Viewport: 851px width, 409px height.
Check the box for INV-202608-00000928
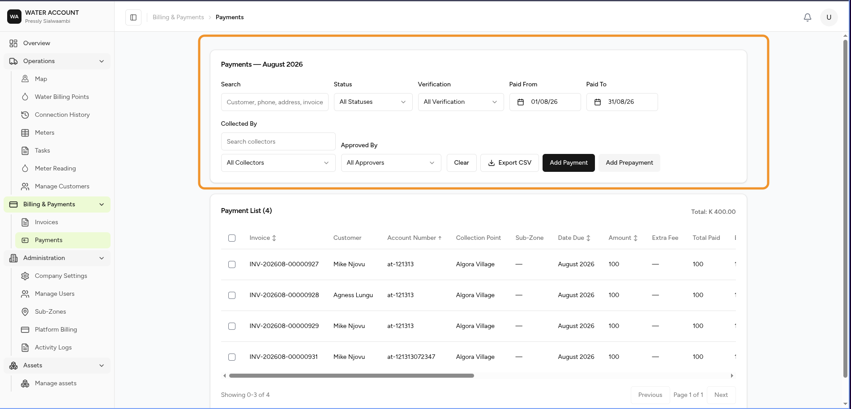232,295
